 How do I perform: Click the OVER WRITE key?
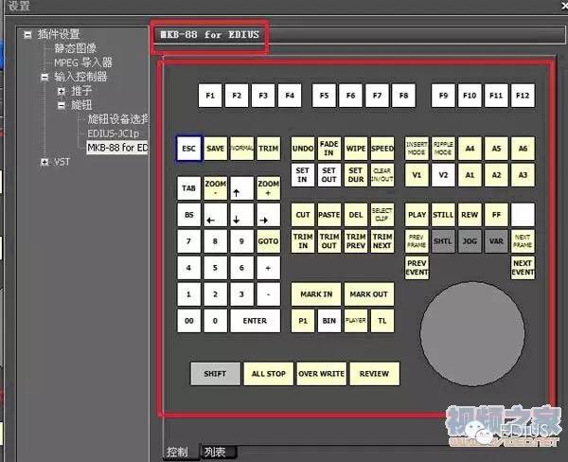tap(321, 374)
